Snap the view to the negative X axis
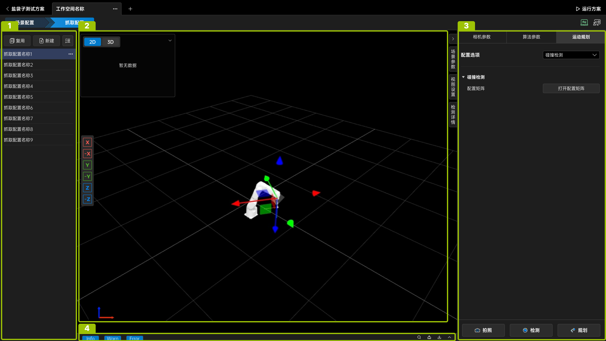Image resolution: width=606 pixels, height=341 pixels. [x=87, y=154]
